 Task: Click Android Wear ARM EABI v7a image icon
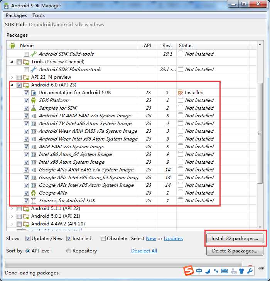click(x=34, y=131)
